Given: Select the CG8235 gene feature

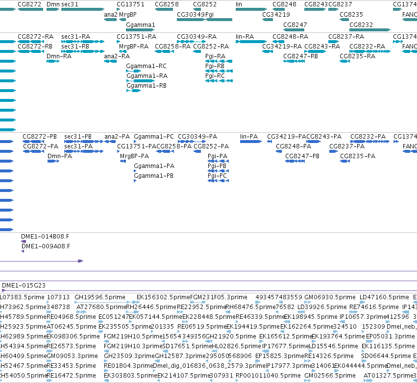Looking at the screenshot, I should (x=344, y=20).
